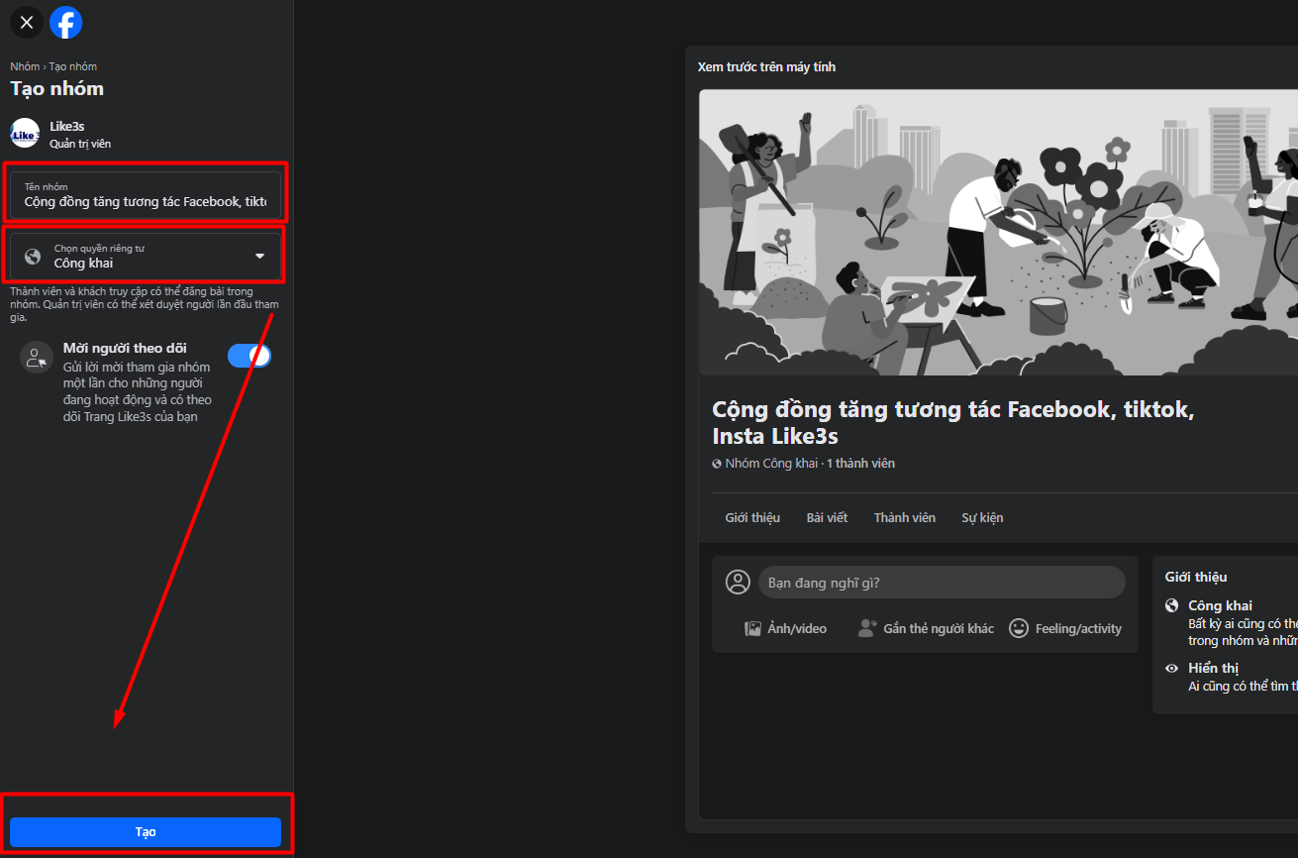The width and height of the screenshot is (1298, 858).
Task: Click the Ảnh/video label in composer
Action: (x=797, y=628)
